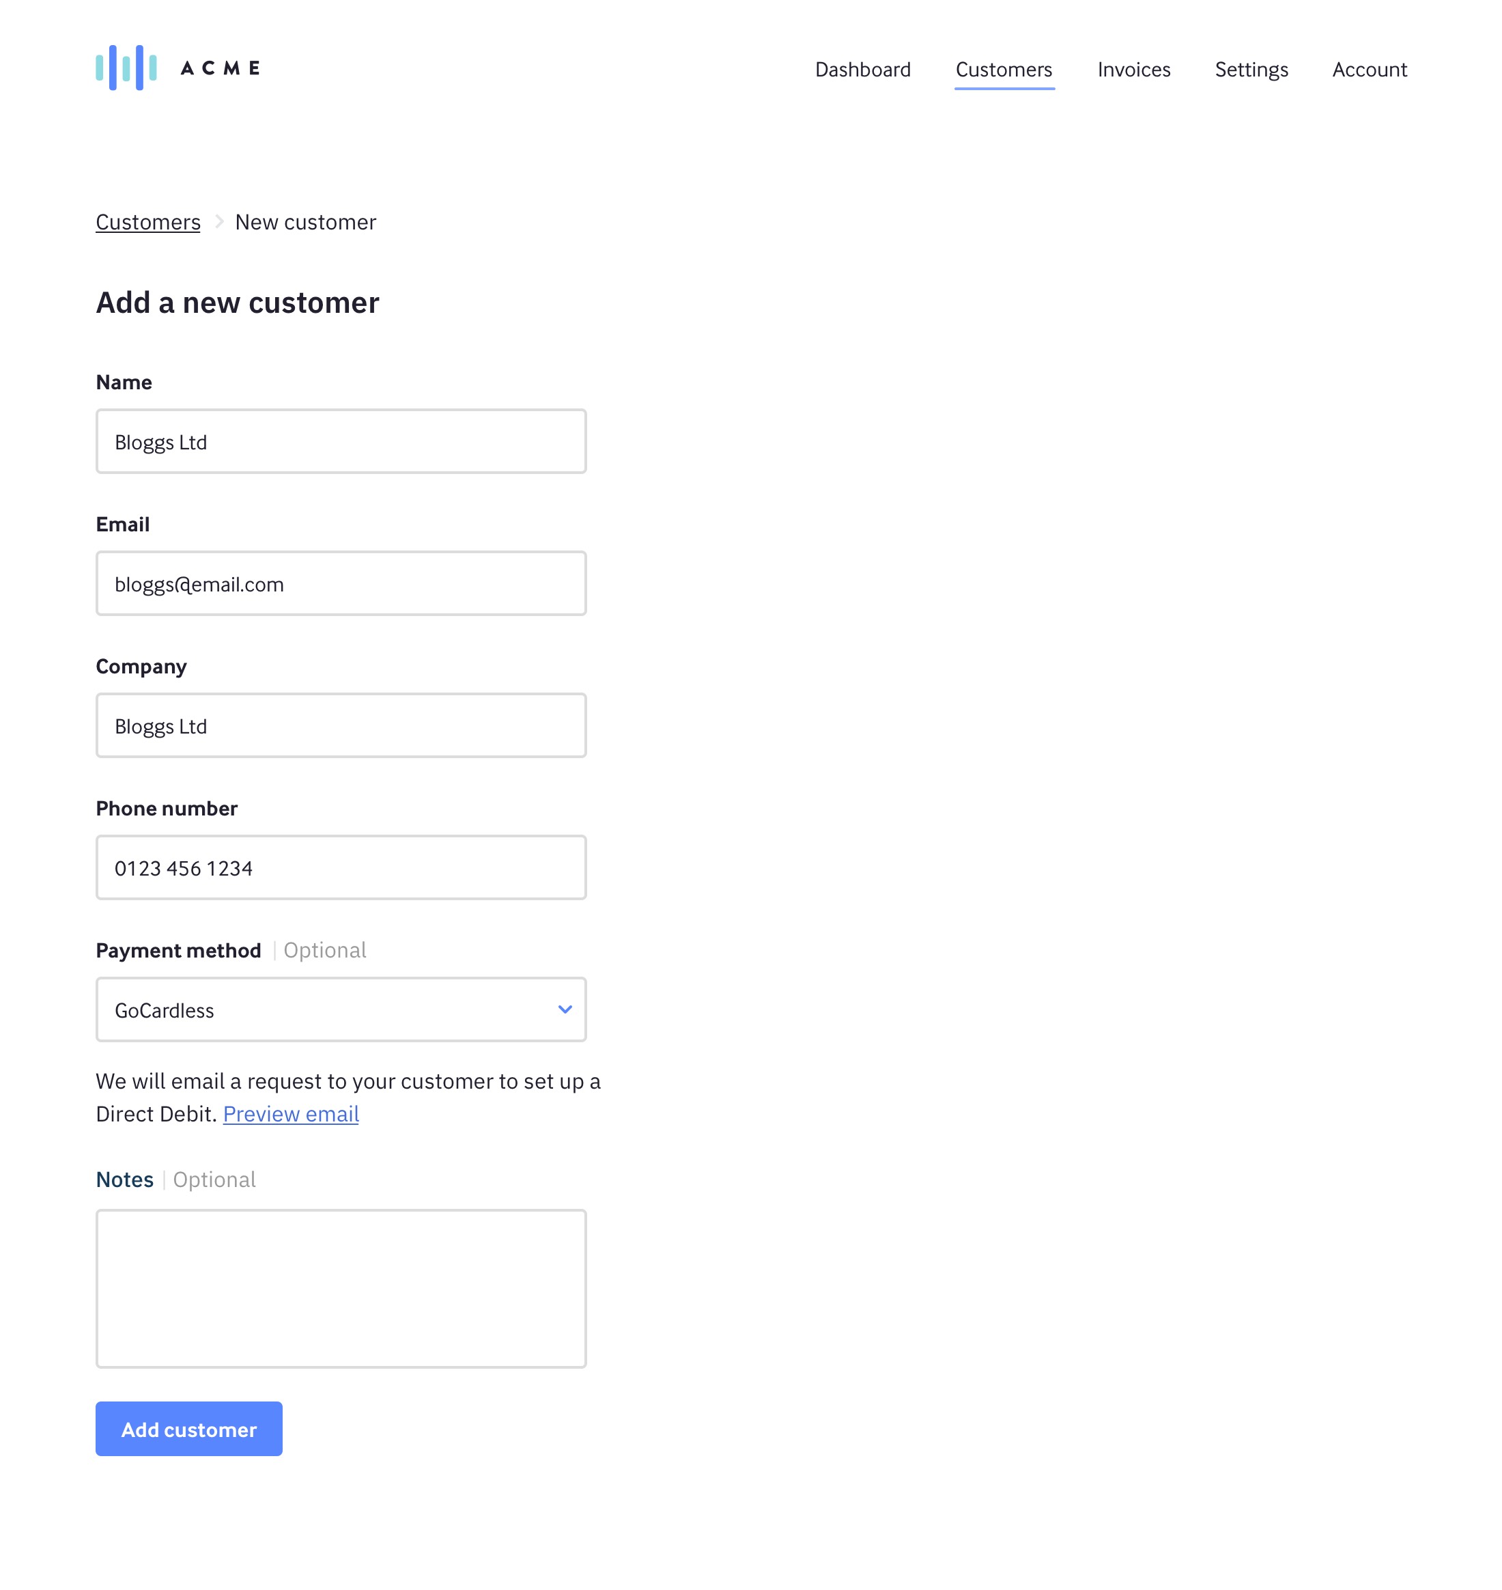Image resolution: width=1502 pixels, height=1590 pixels.
Task: Open the Invoices nav item
Action: pos(1133,70)
